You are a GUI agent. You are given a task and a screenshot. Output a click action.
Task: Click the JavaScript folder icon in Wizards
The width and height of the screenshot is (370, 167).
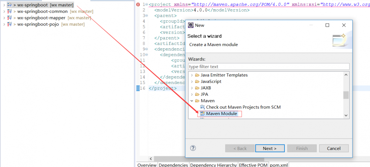coord(197,81)
